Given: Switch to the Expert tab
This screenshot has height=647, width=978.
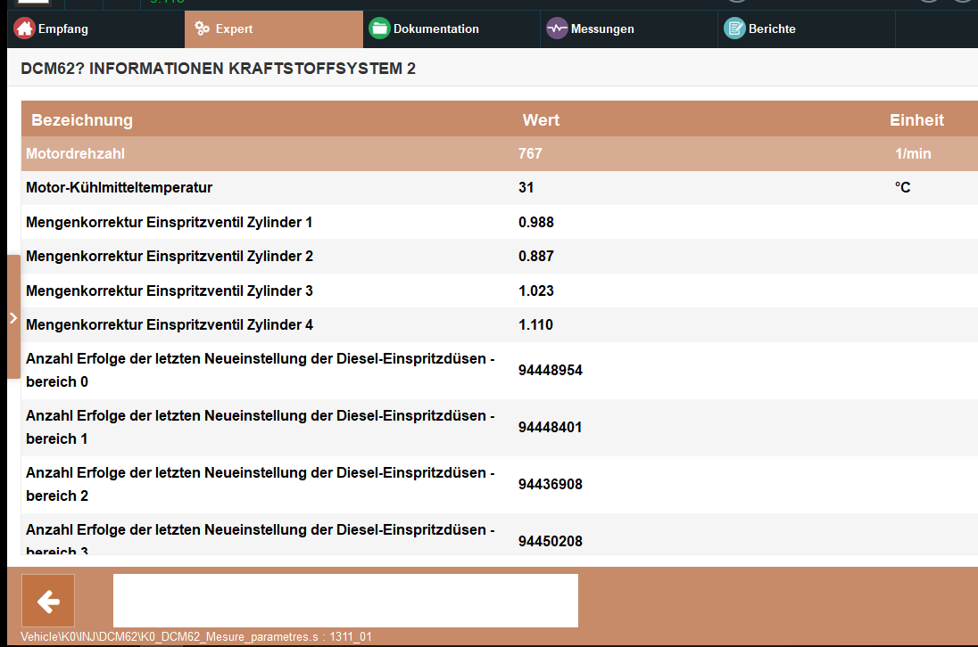Looking at the screenshot, I should click(274, 29).
